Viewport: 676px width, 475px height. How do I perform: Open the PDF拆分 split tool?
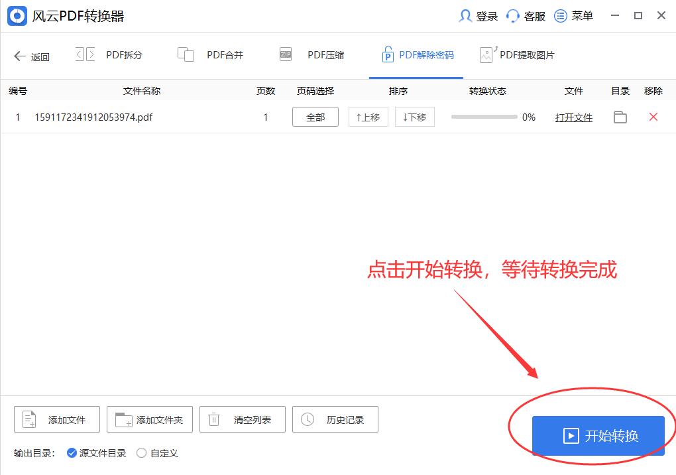click(x=111, y=54)
